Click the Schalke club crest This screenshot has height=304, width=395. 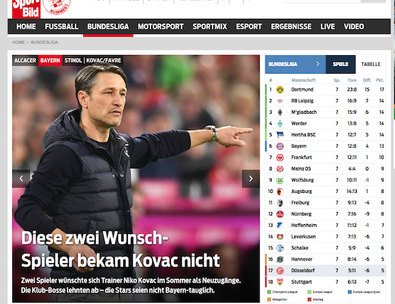pyautogui.click(x=280, y=248)
